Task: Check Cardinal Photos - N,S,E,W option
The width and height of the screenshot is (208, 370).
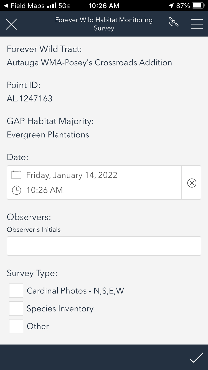Action: tap(16, 291)
